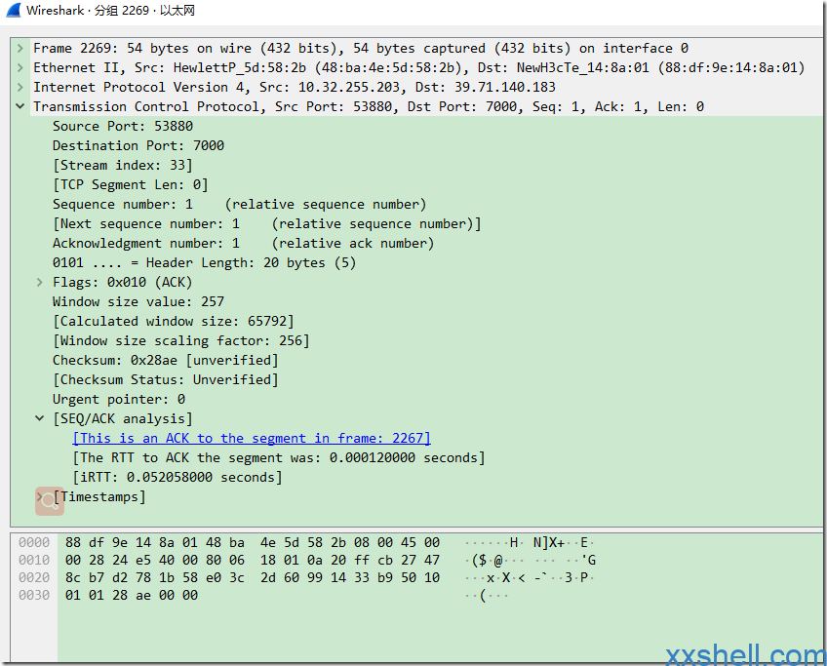Click the Wireshark shark fin icon

point(14,10)
